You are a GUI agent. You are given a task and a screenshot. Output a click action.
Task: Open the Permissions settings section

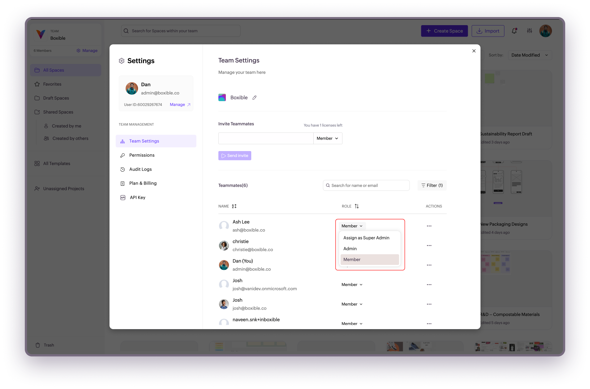142,155
